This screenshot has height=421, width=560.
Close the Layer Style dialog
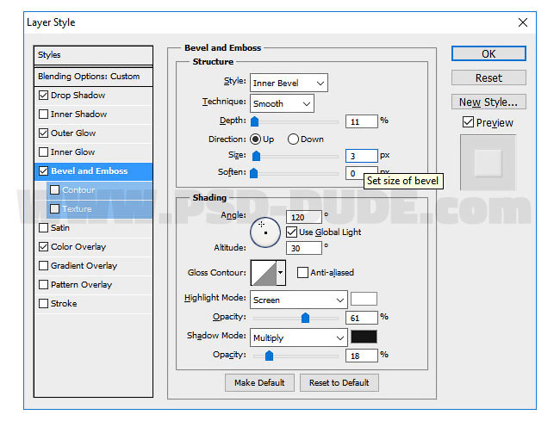pyautogui.click(x=522, y=22)
